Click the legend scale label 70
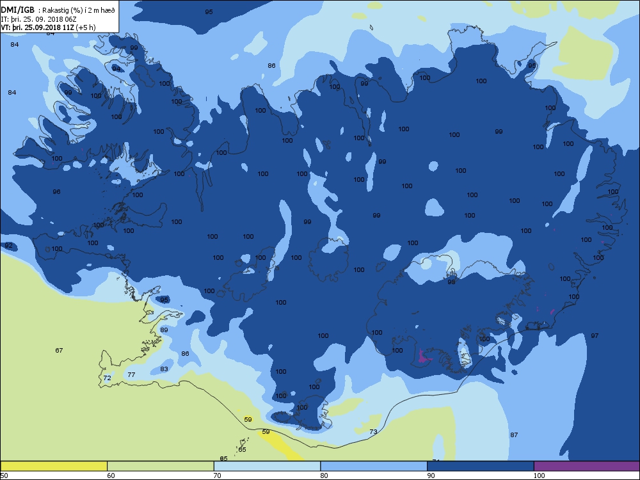 click(x=218, y=475)
